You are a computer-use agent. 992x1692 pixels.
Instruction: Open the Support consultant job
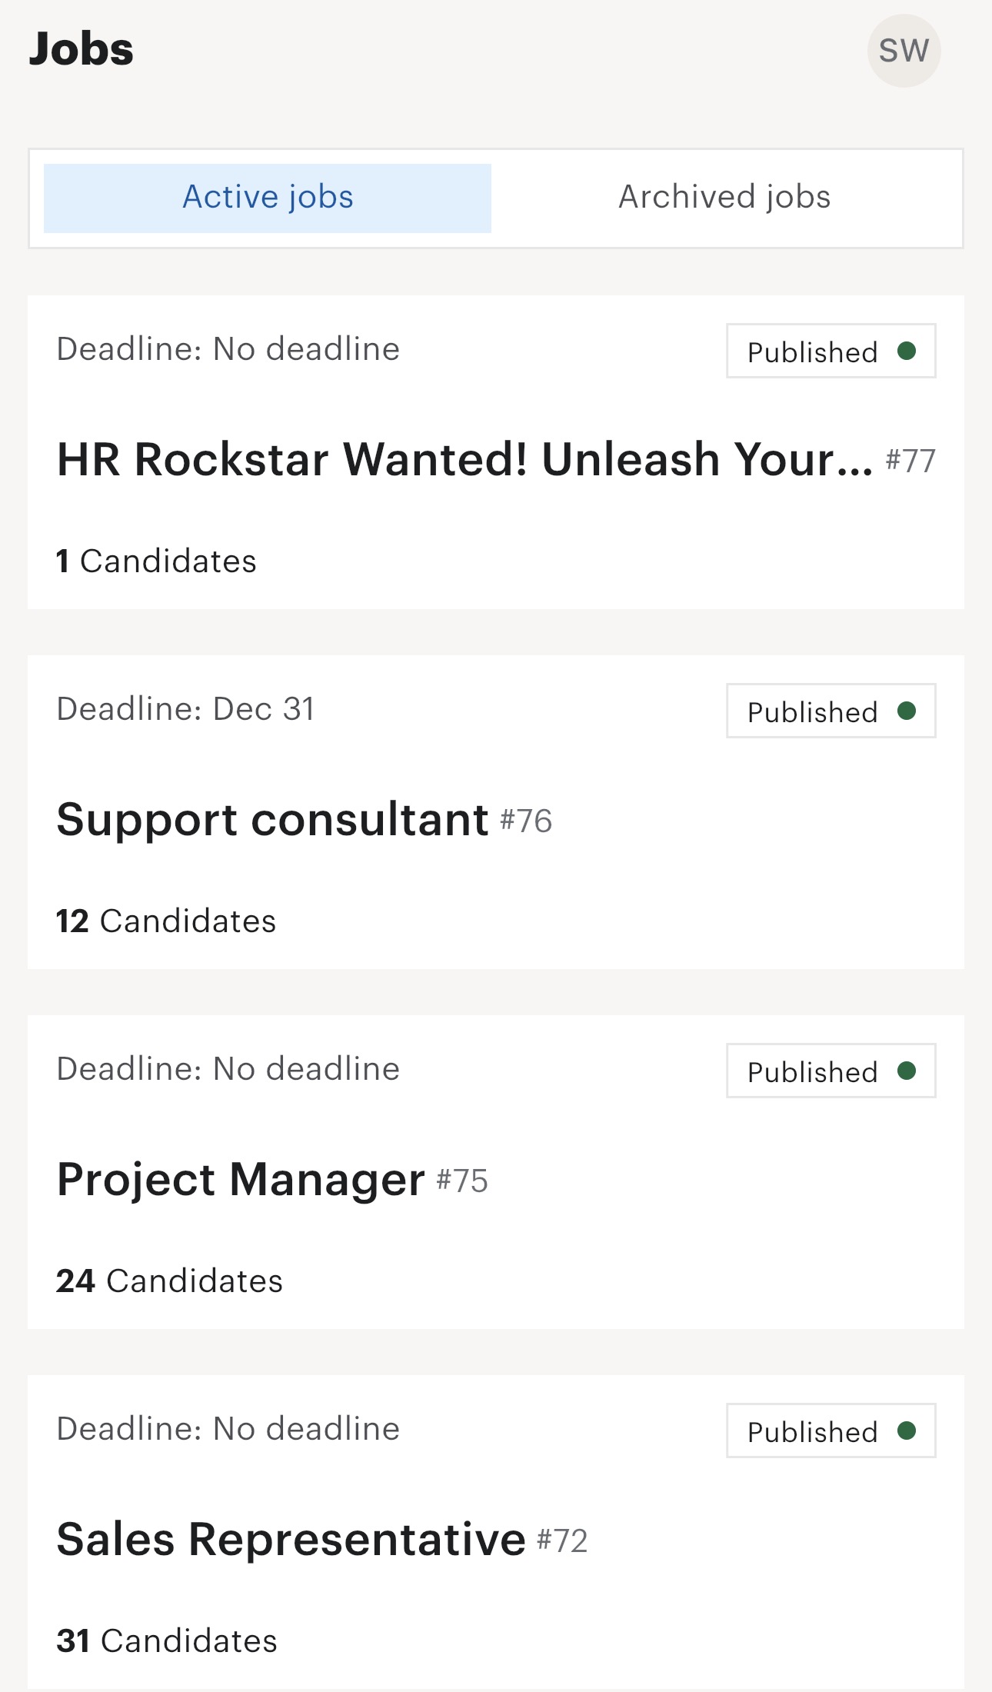(272, 819)
